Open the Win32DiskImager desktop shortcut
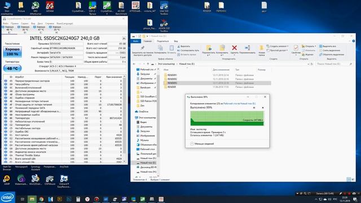 point(35,180)
